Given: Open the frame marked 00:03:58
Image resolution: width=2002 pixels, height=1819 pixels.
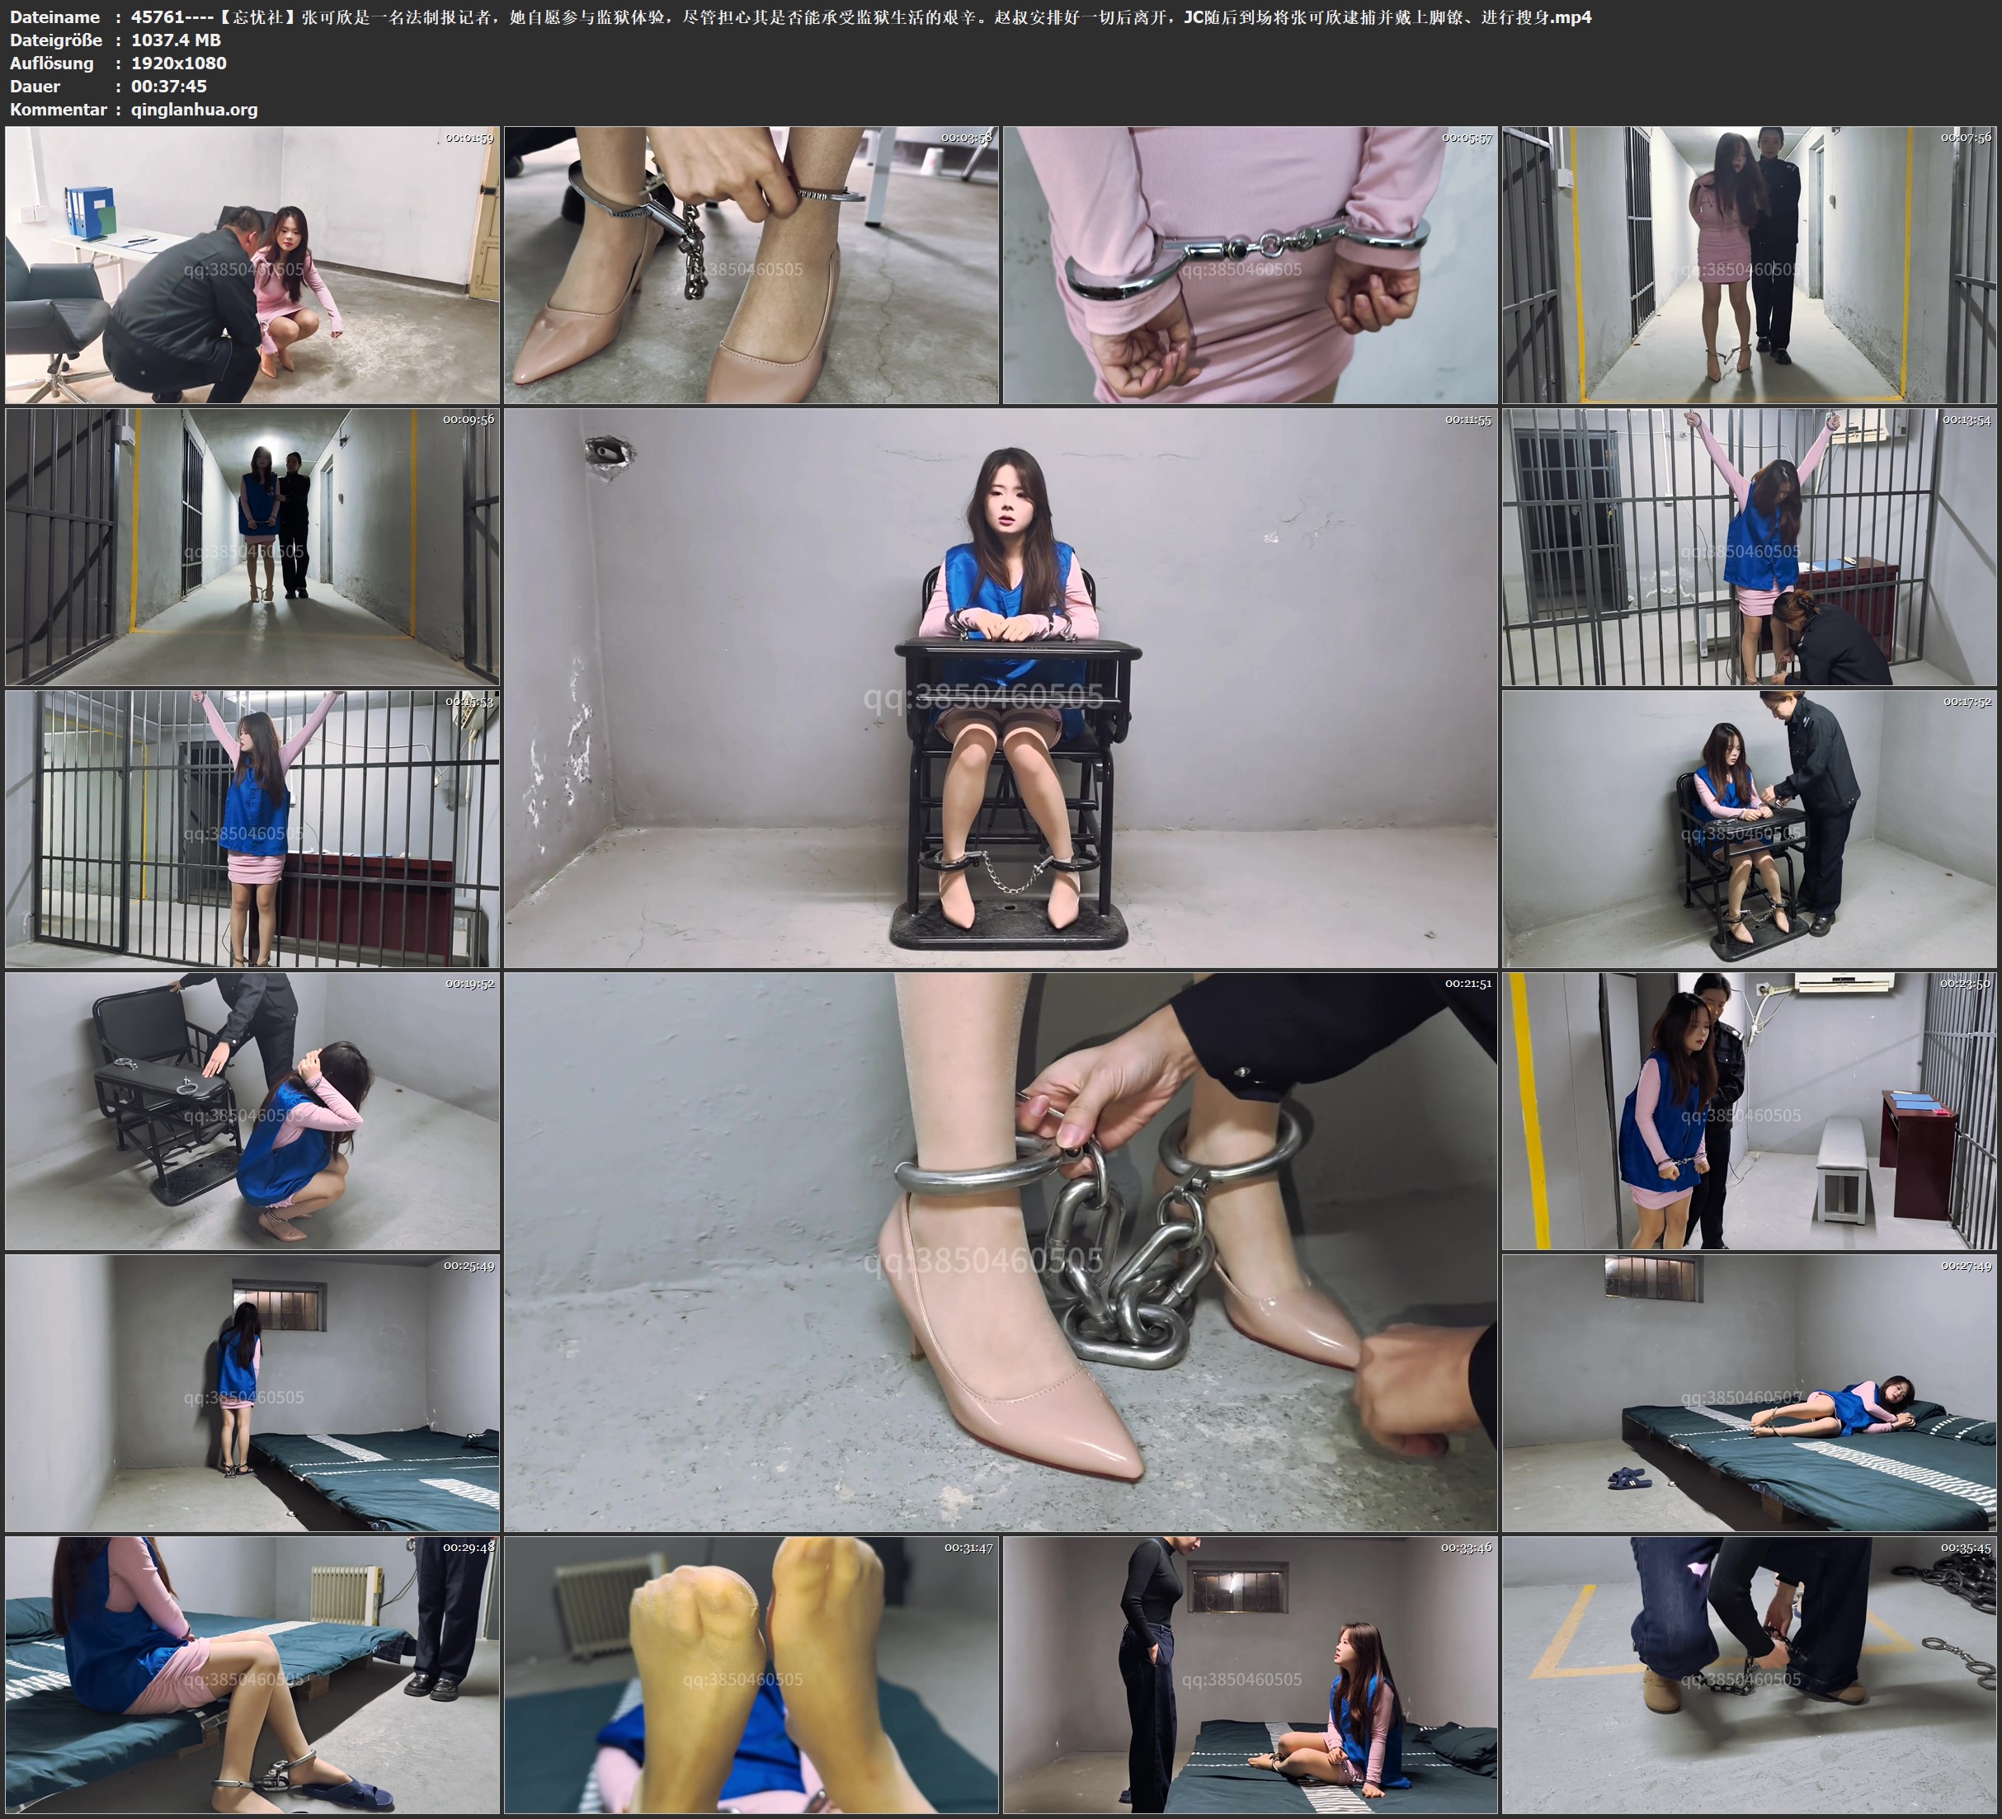Looking at the screenshot, I should point(751,264).
